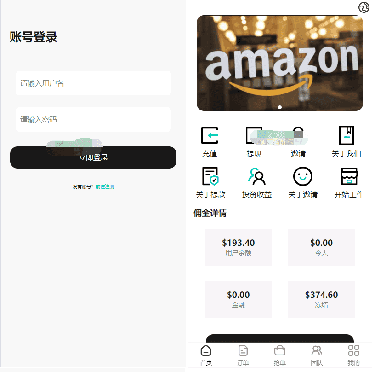Click the 立即登录 login button

pyautogui.click(x=93, y=157)
